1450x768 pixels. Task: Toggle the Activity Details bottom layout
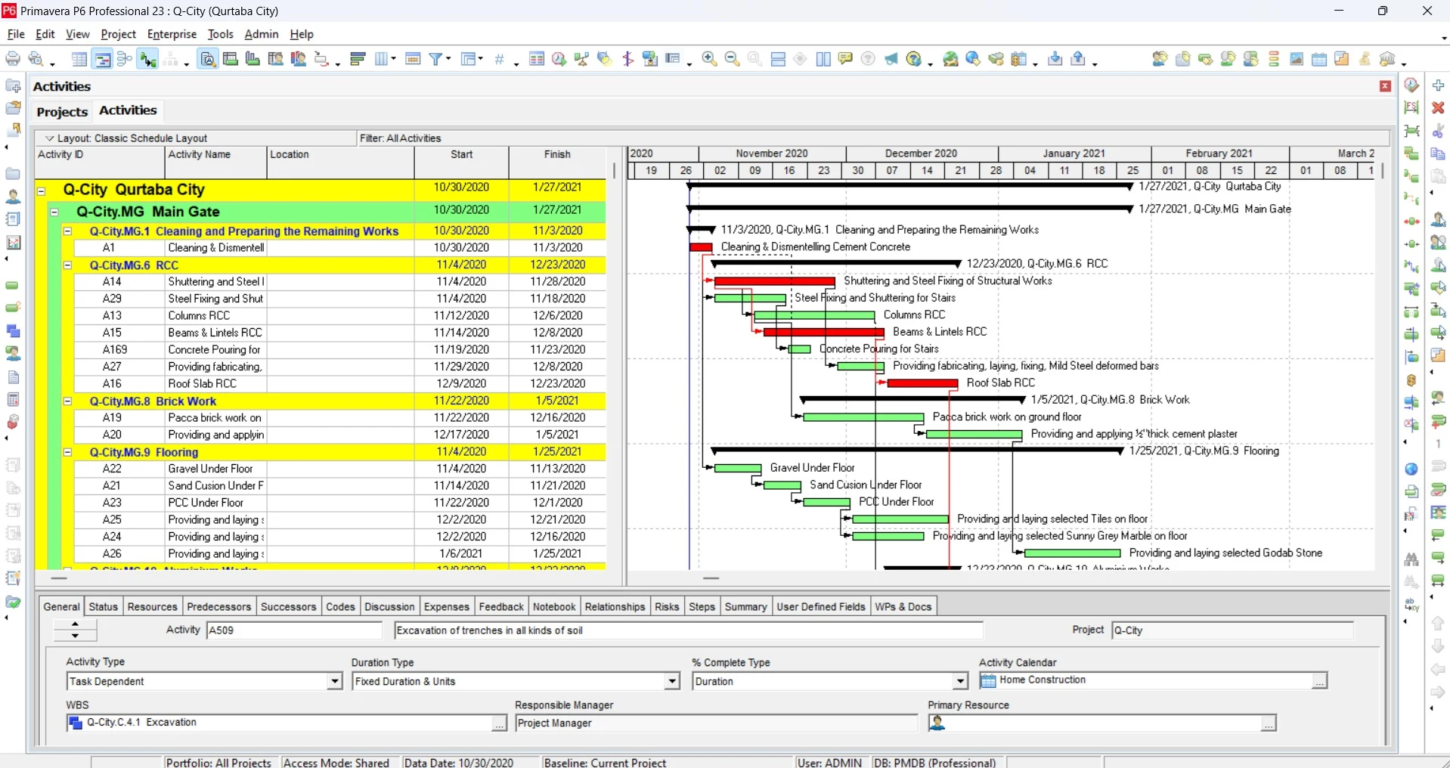[208, 59]
